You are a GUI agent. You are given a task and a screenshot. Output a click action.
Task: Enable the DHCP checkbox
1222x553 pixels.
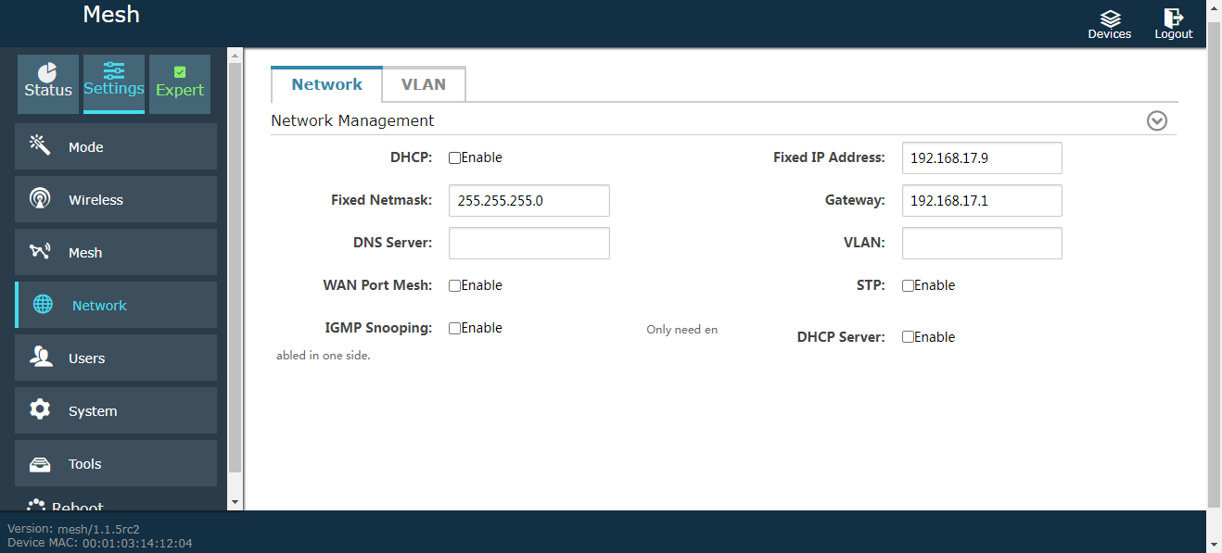455,158
